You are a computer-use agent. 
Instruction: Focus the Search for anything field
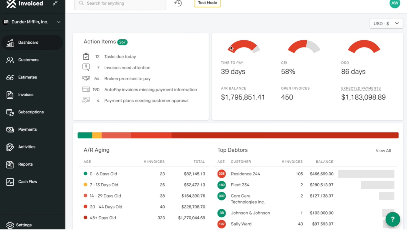pos(120,3)
